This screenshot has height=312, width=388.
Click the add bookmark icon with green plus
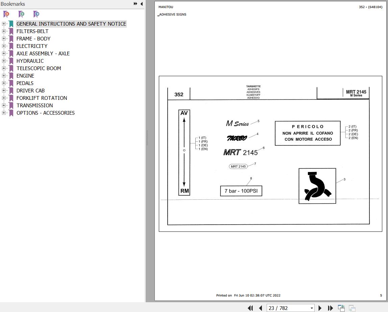coord(21,14)
